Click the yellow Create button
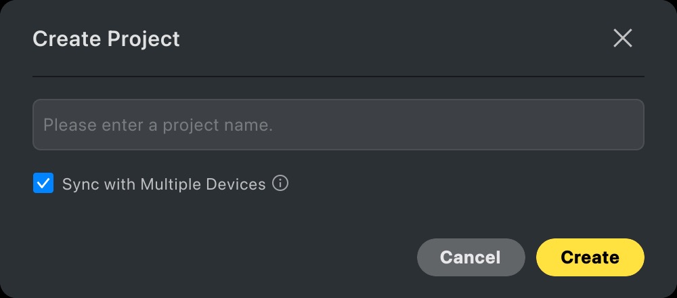This screenshot has width=677, height=298. pos(590,257)
